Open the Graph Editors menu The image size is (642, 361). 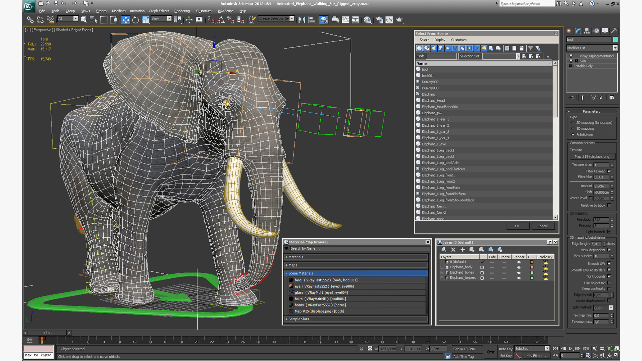159,11
